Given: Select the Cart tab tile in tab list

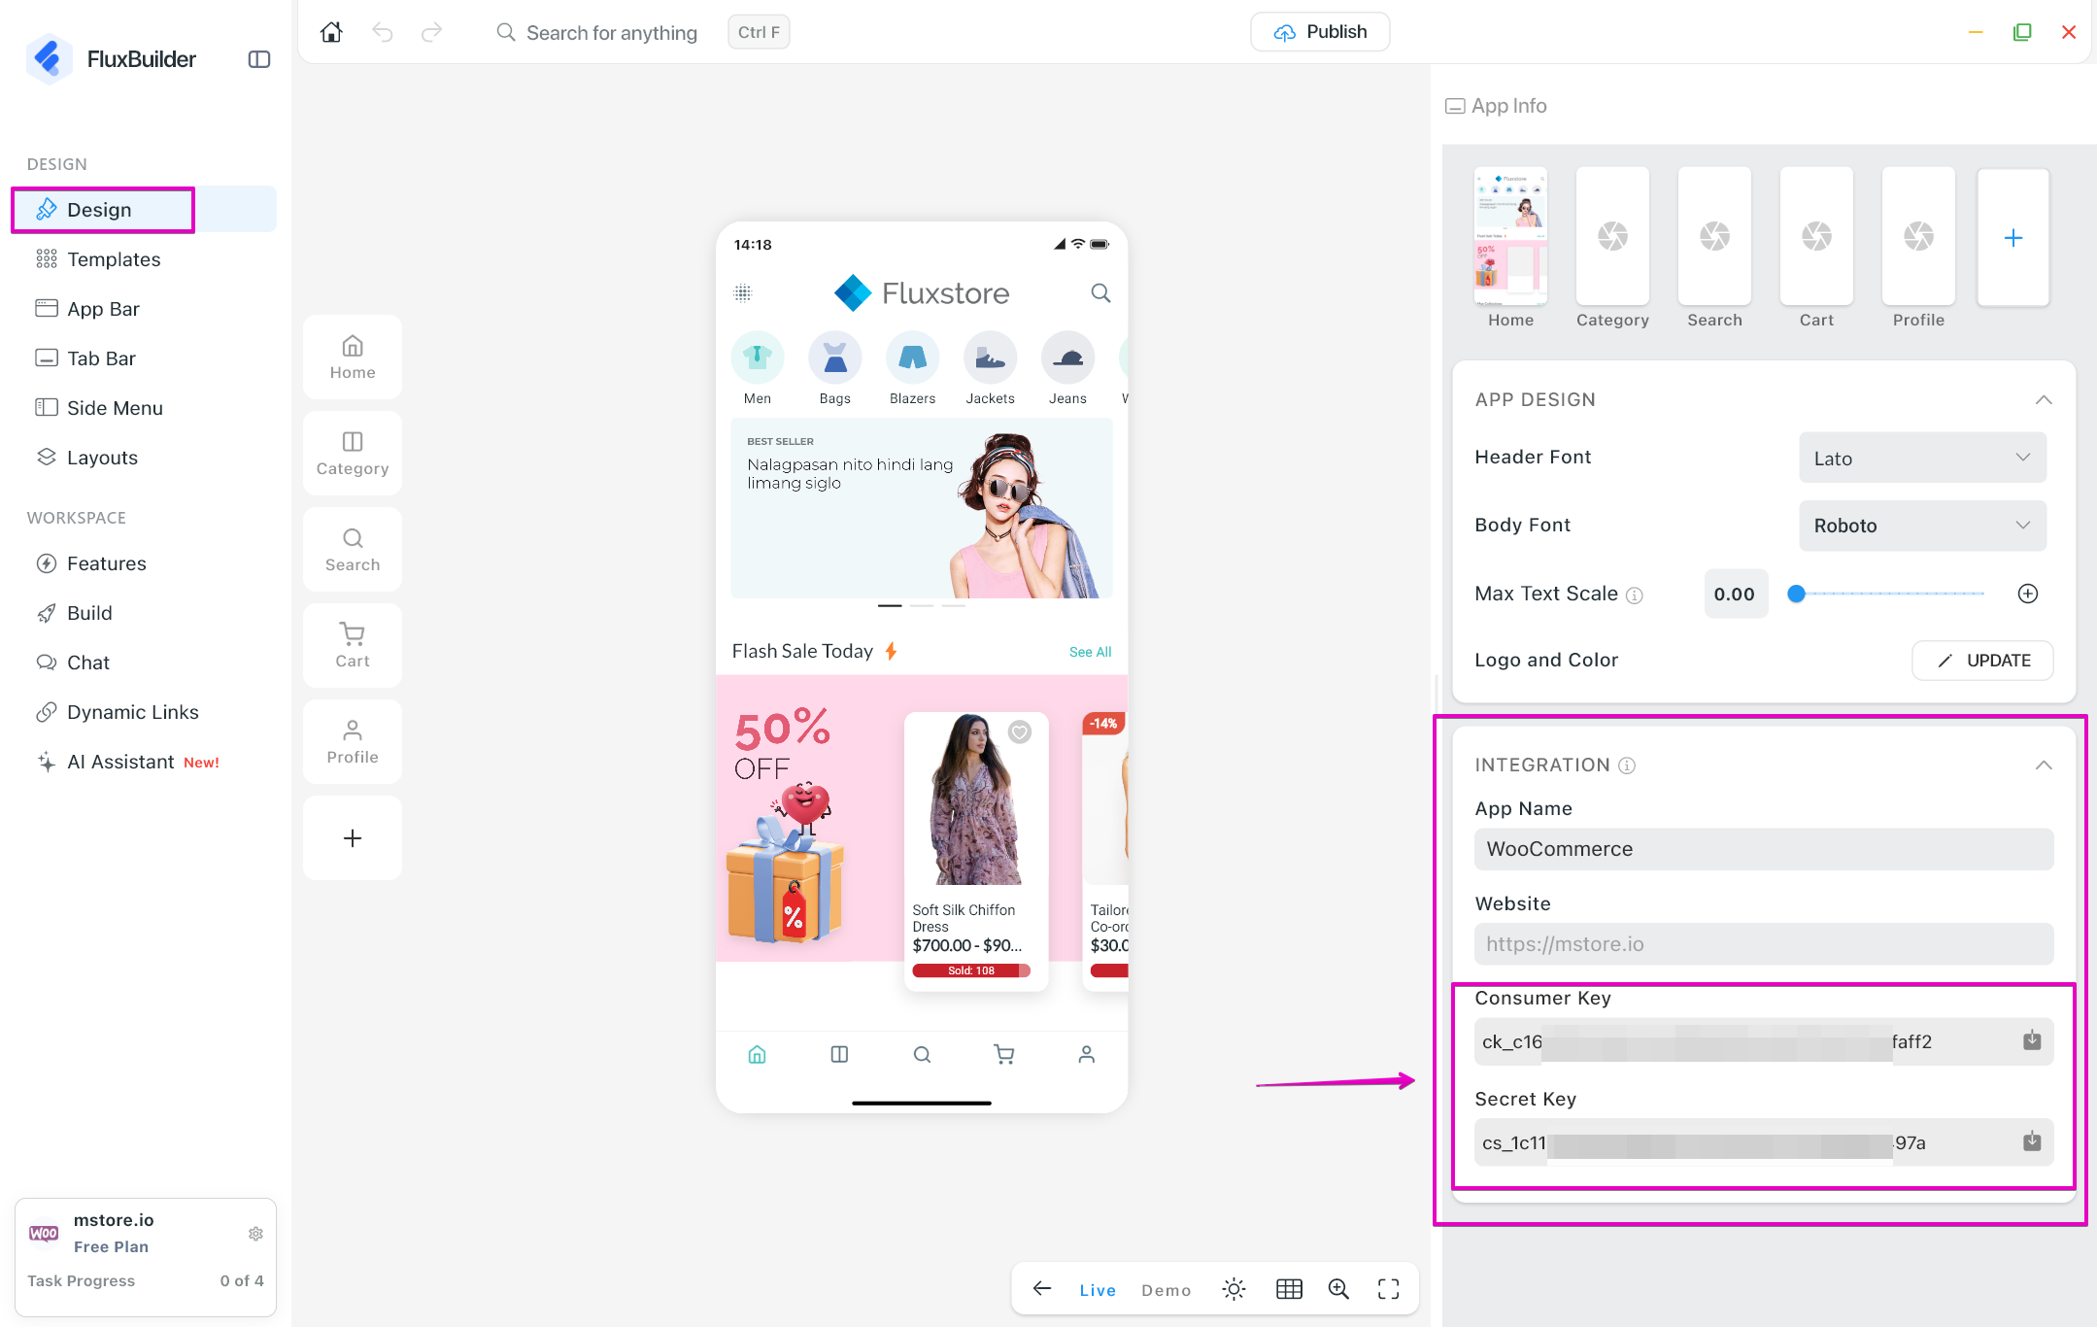Looking at the screenshot, I should (x=353, y=645).
